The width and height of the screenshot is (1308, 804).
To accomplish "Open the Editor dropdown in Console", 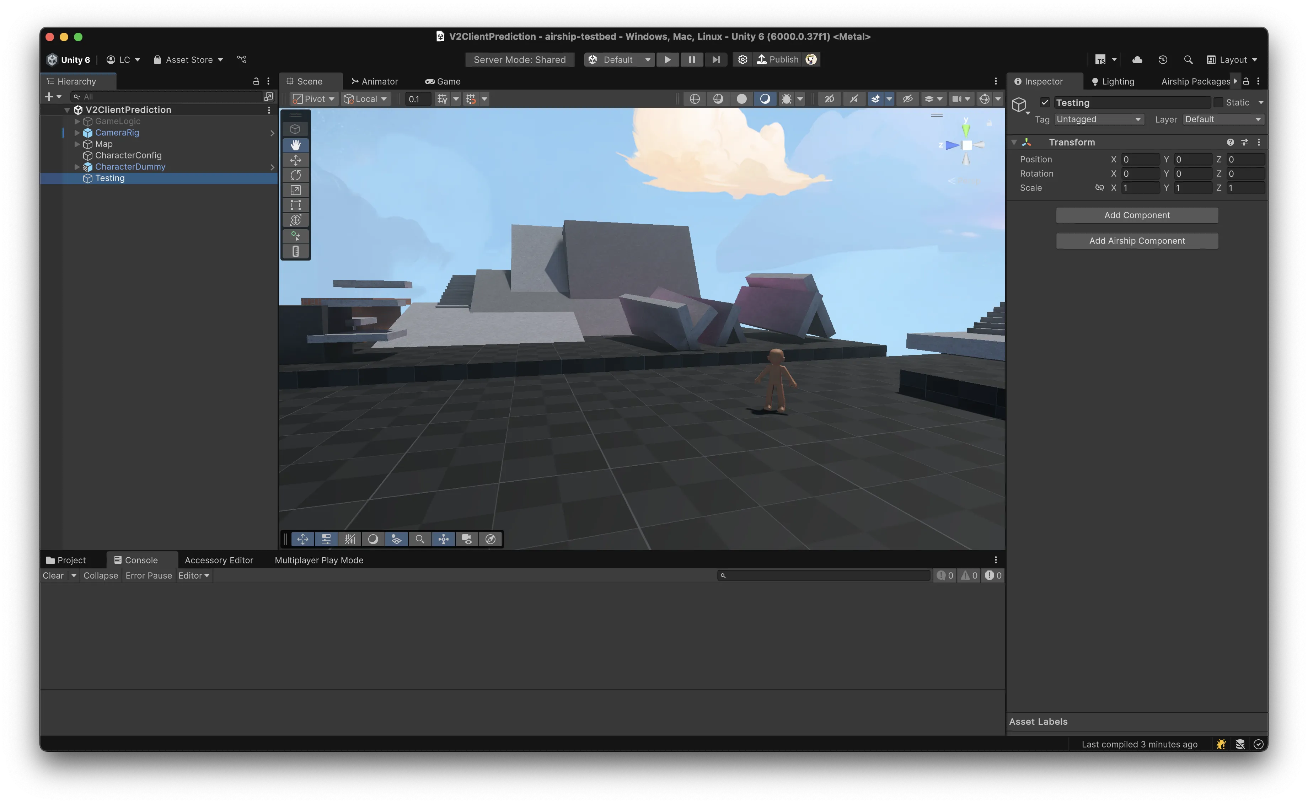I will click(194, 575).
